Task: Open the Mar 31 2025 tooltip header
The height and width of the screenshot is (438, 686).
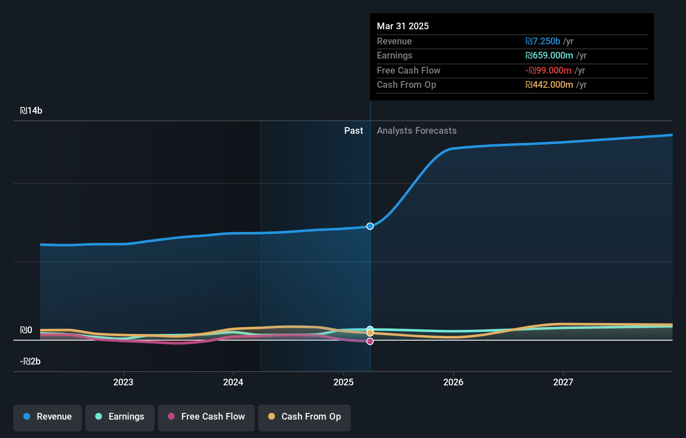Action: [403, 26]
